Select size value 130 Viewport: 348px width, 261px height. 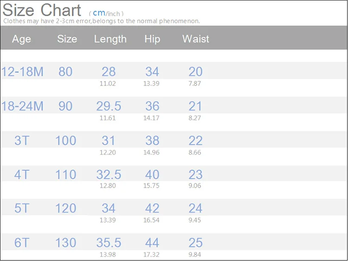pos(65,242)
